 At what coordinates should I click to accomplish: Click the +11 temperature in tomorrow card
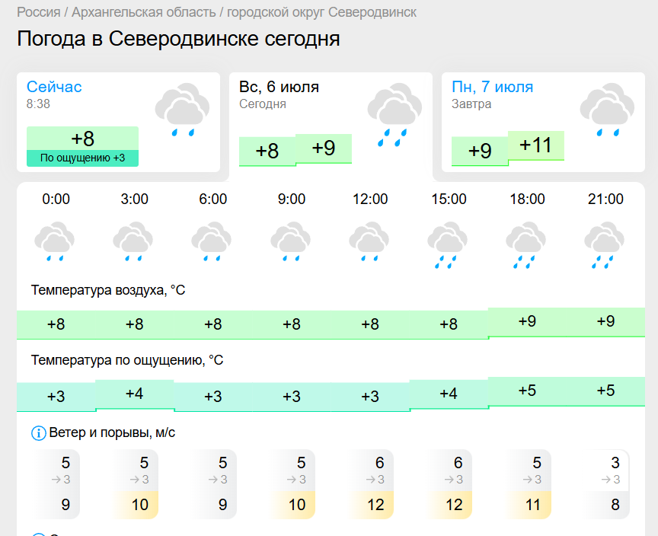[536, 145]
